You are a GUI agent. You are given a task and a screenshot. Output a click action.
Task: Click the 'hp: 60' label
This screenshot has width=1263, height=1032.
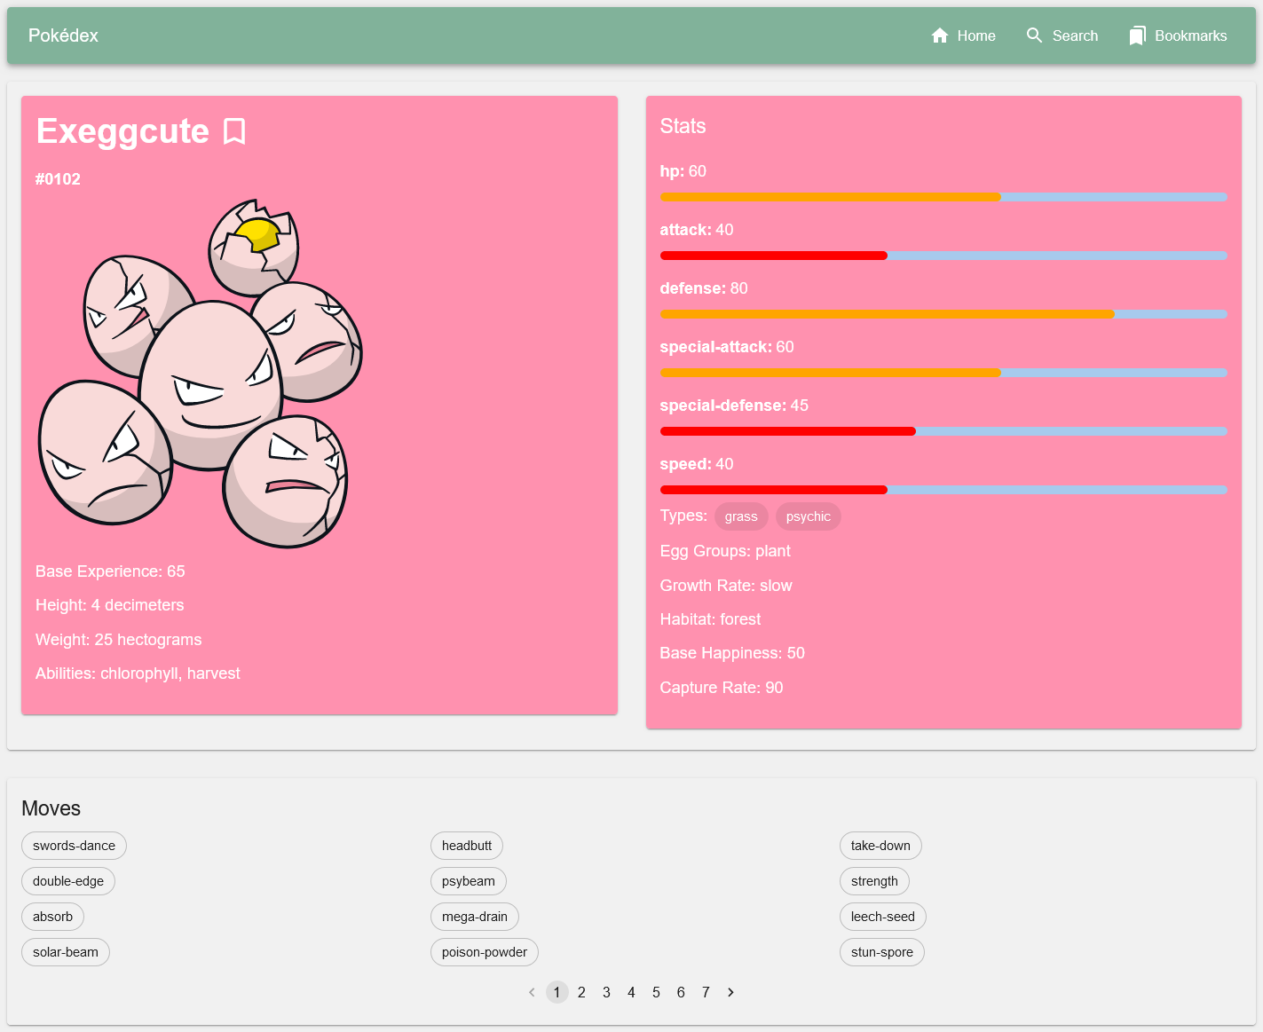683,171
